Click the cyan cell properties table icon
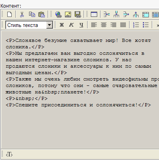 pyautogui.click(x=146, y=15)
